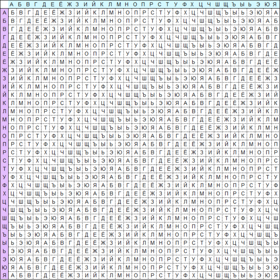Select the purple row header letter А

click(4, 12)
